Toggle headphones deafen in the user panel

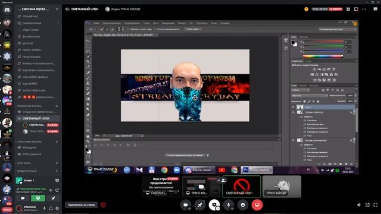click(51, 208)
